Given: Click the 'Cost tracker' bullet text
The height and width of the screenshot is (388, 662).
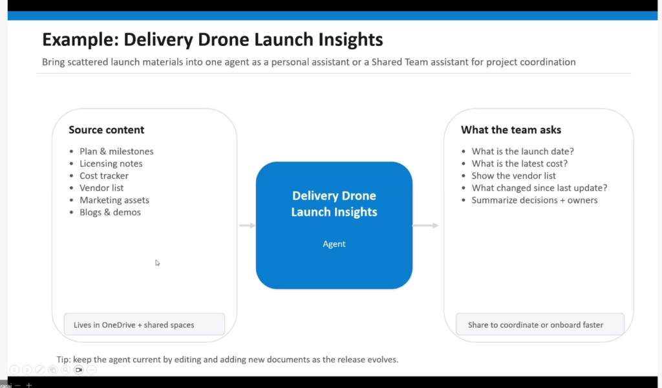Looking at the screenshot, I should click(104, 176).
